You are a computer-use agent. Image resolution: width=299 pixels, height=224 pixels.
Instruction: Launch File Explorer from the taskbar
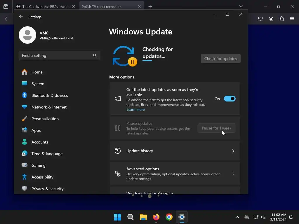[x=143, y=217]
